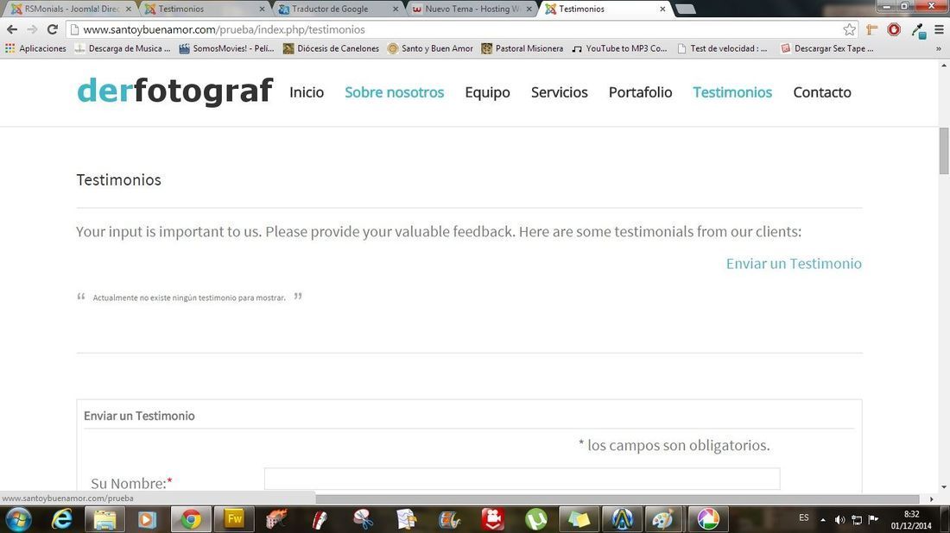The width and height of the screenshot is (950, 533).
Task: Open the Windows Start button
Action: pyautogui.click(x=18, y=519)
